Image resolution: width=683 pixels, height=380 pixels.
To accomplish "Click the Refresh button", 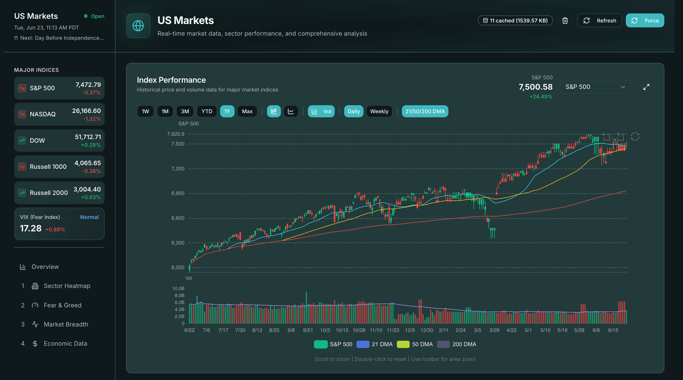I will (600, 21).
